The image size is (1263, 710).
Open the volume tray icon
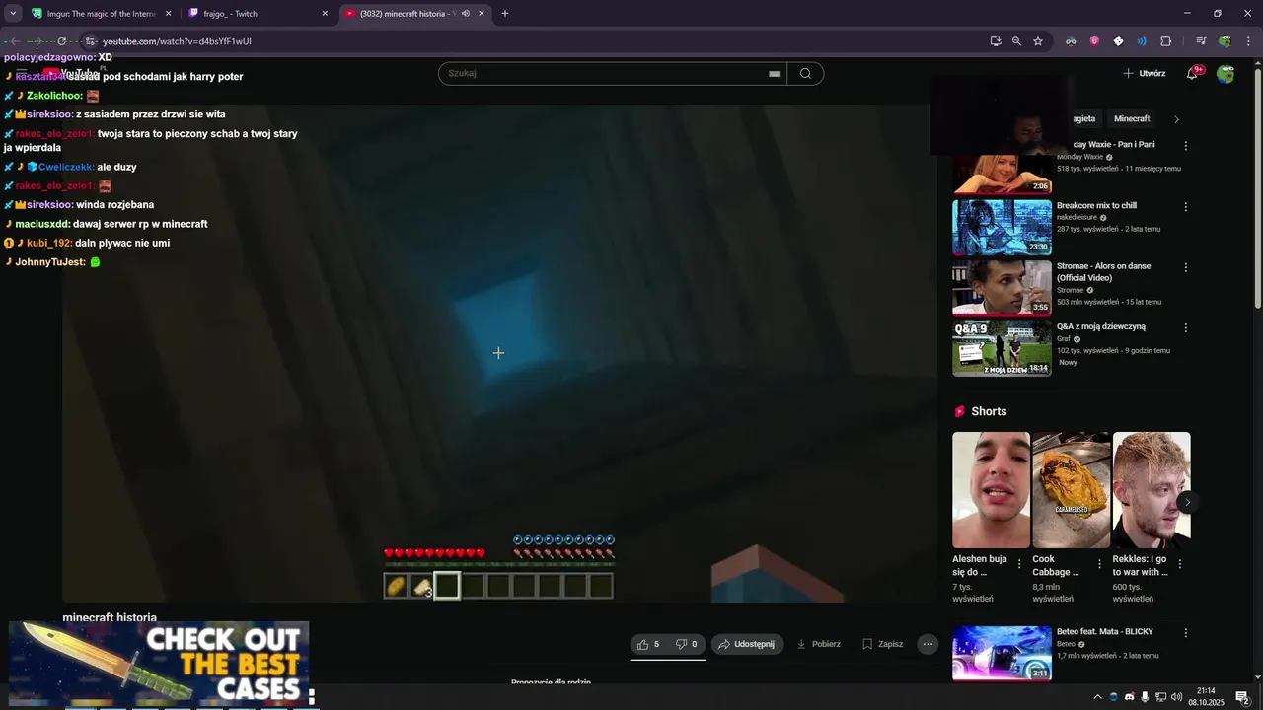(x=1176, y=697)
